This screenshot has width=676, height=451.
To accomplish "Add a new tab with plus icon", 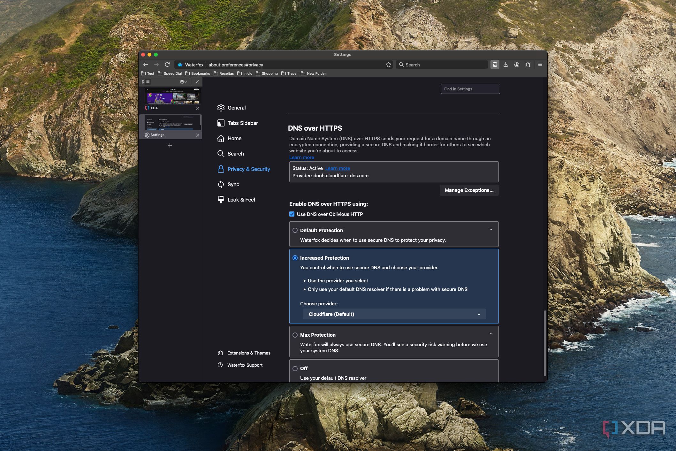I will [170, 145].
